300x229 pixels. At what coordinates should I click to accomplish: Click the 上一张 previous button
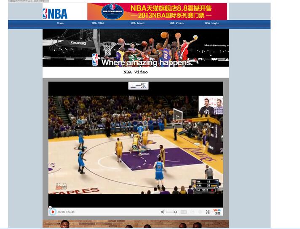click(x=138, y=86)
